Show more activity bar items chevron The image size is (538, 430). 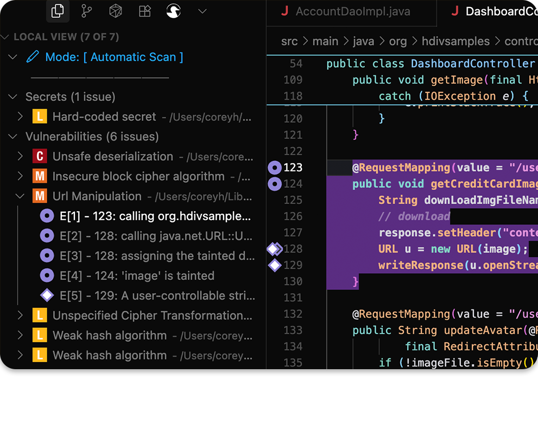point(202,11)
